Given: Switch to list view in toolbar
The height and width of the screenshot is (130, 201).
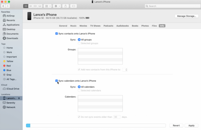Looking at the screenshot, I should coord(31,6).
